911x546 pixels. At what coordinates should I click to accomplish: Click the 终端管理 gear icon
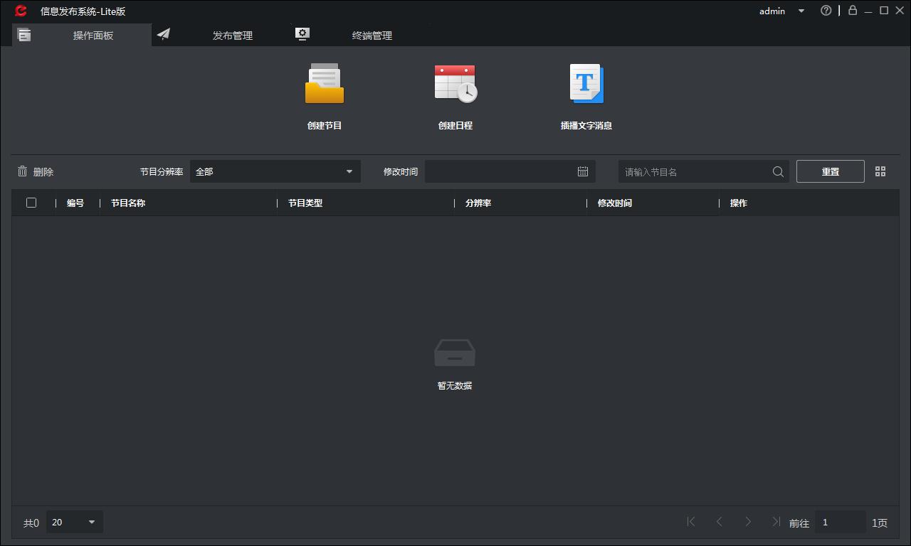point(302,33)
